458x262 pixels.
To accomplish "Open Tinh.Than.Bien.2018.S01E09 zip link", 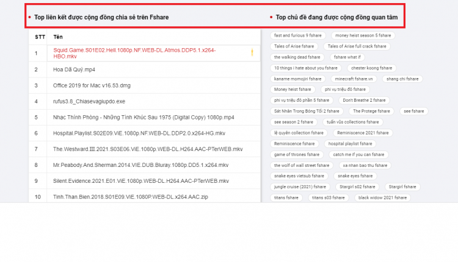I will point(131,197).
